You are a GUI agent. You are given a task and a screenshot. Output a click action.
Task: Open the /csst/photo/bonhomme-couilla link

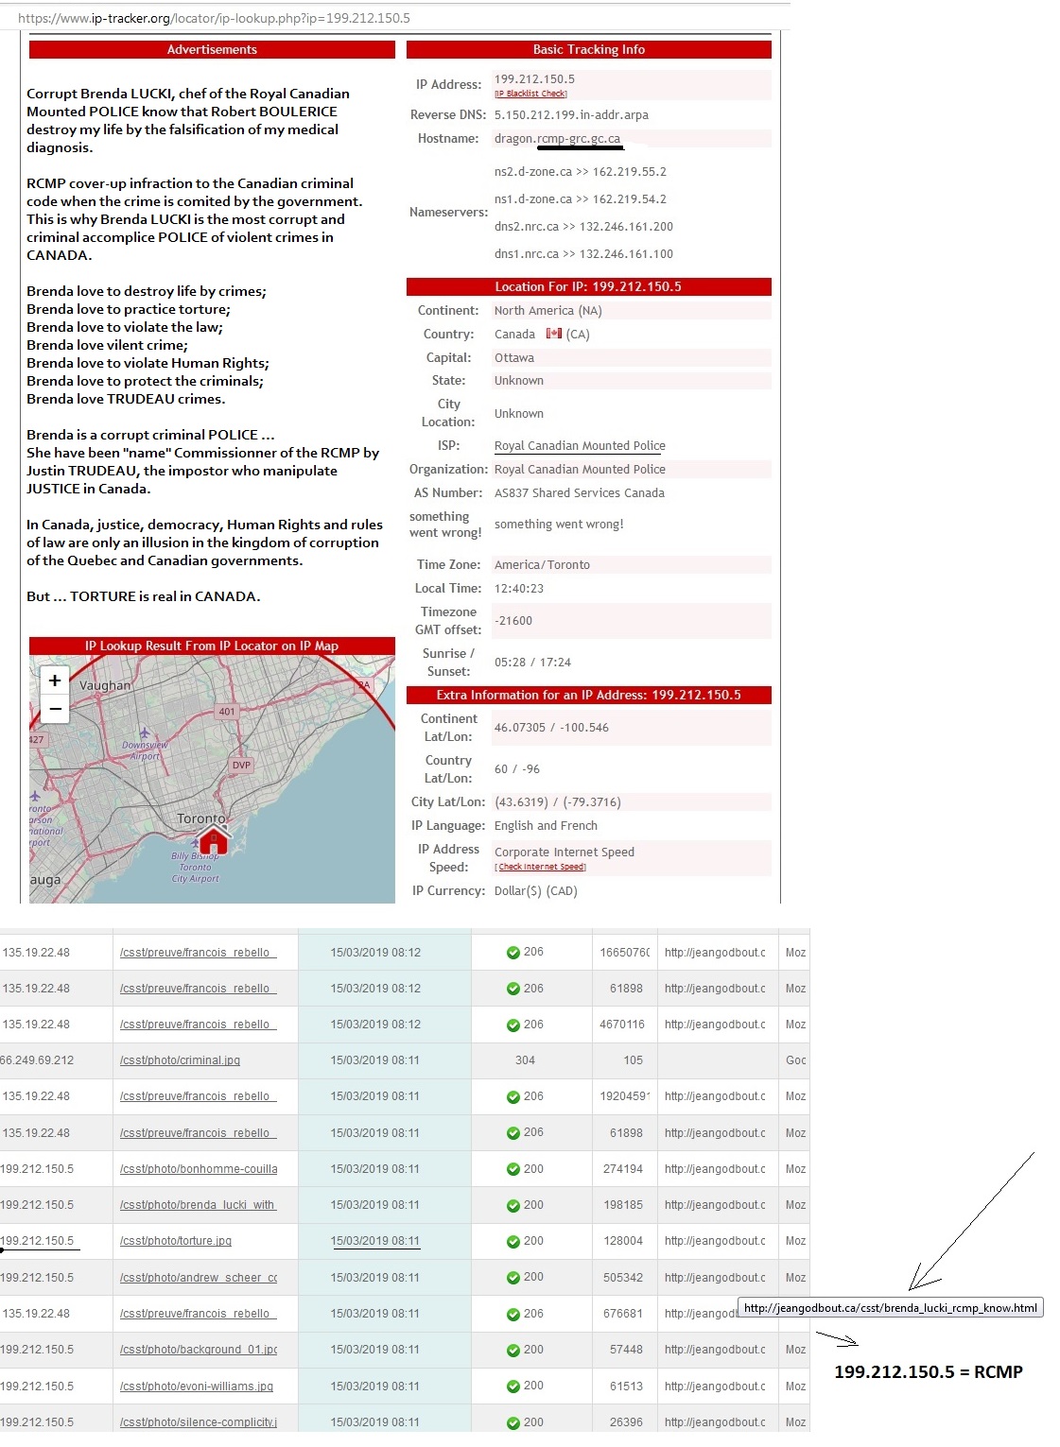pyautogui.click(x=199, y=1169)
